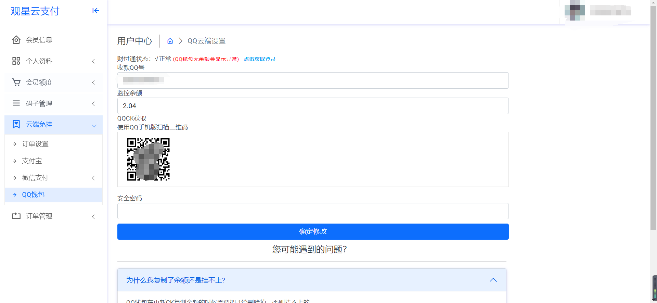Click the 您可能遇到的问题? heading
Image resolution: width=657 pixels, height=303 pixels.
310,249
